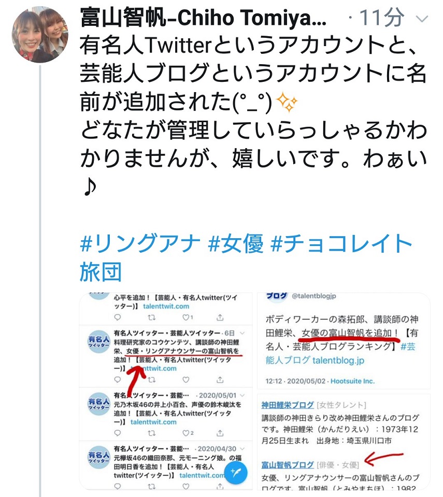Open the #女優 hashtag

click(235, 243)
